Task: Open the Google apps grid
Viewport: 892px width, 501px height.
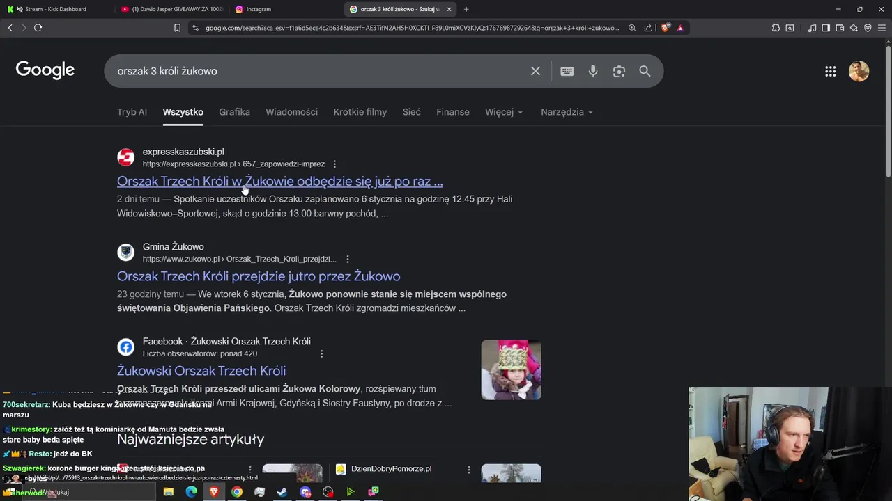Action: (x=830, y=71)
